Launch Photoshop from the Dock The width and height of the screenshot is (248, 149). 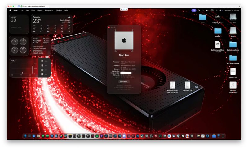(138, 136)
